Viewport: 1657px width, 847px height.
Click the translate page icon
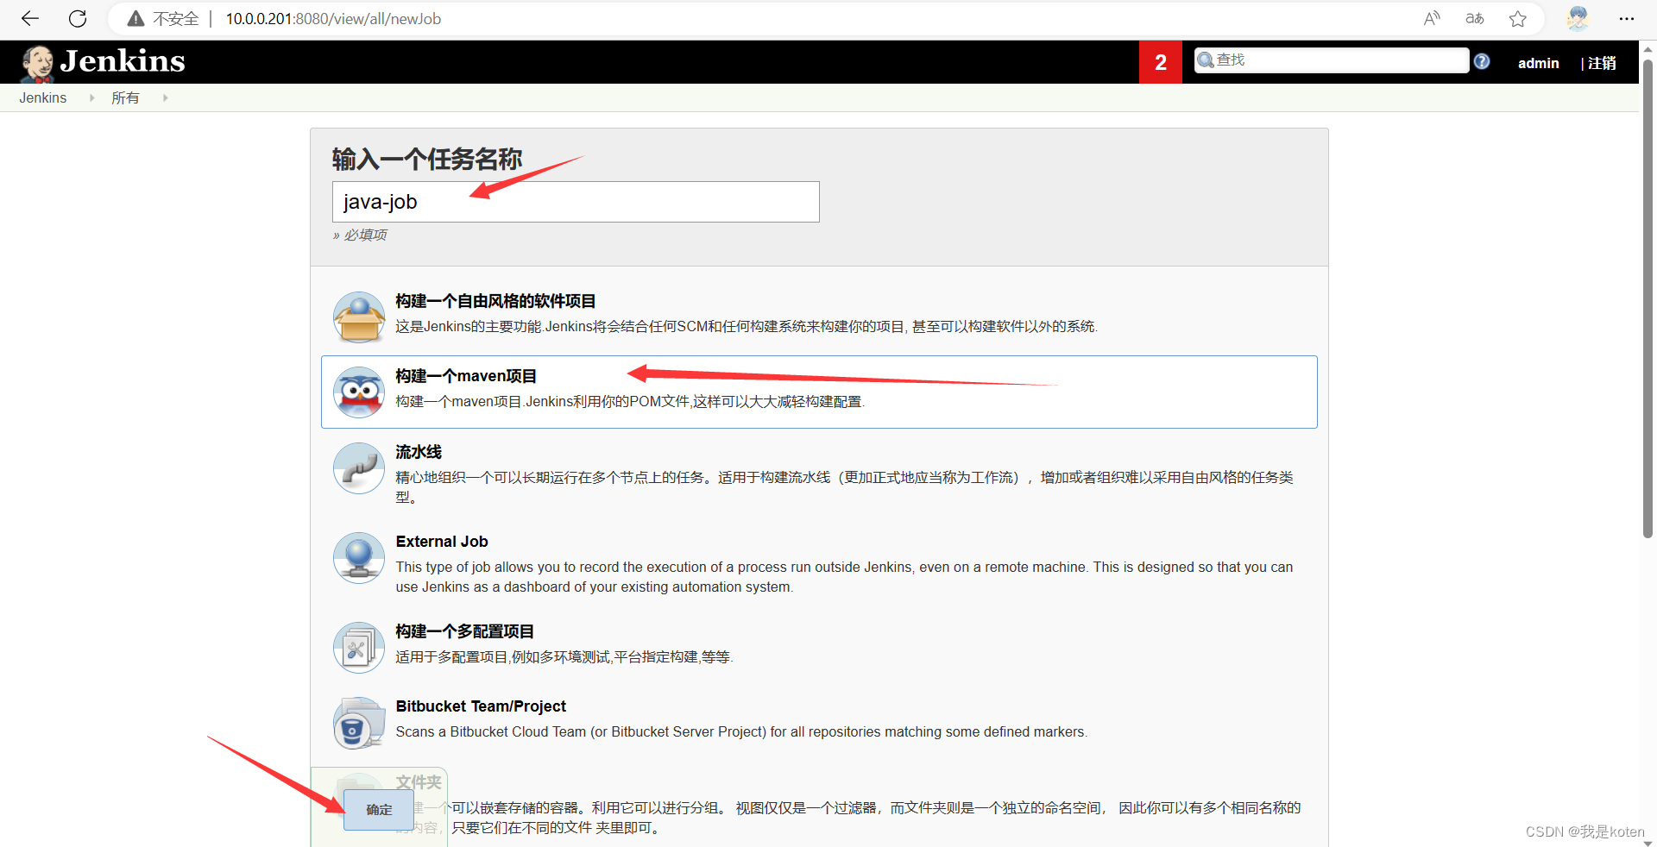tap(1475, 18)
